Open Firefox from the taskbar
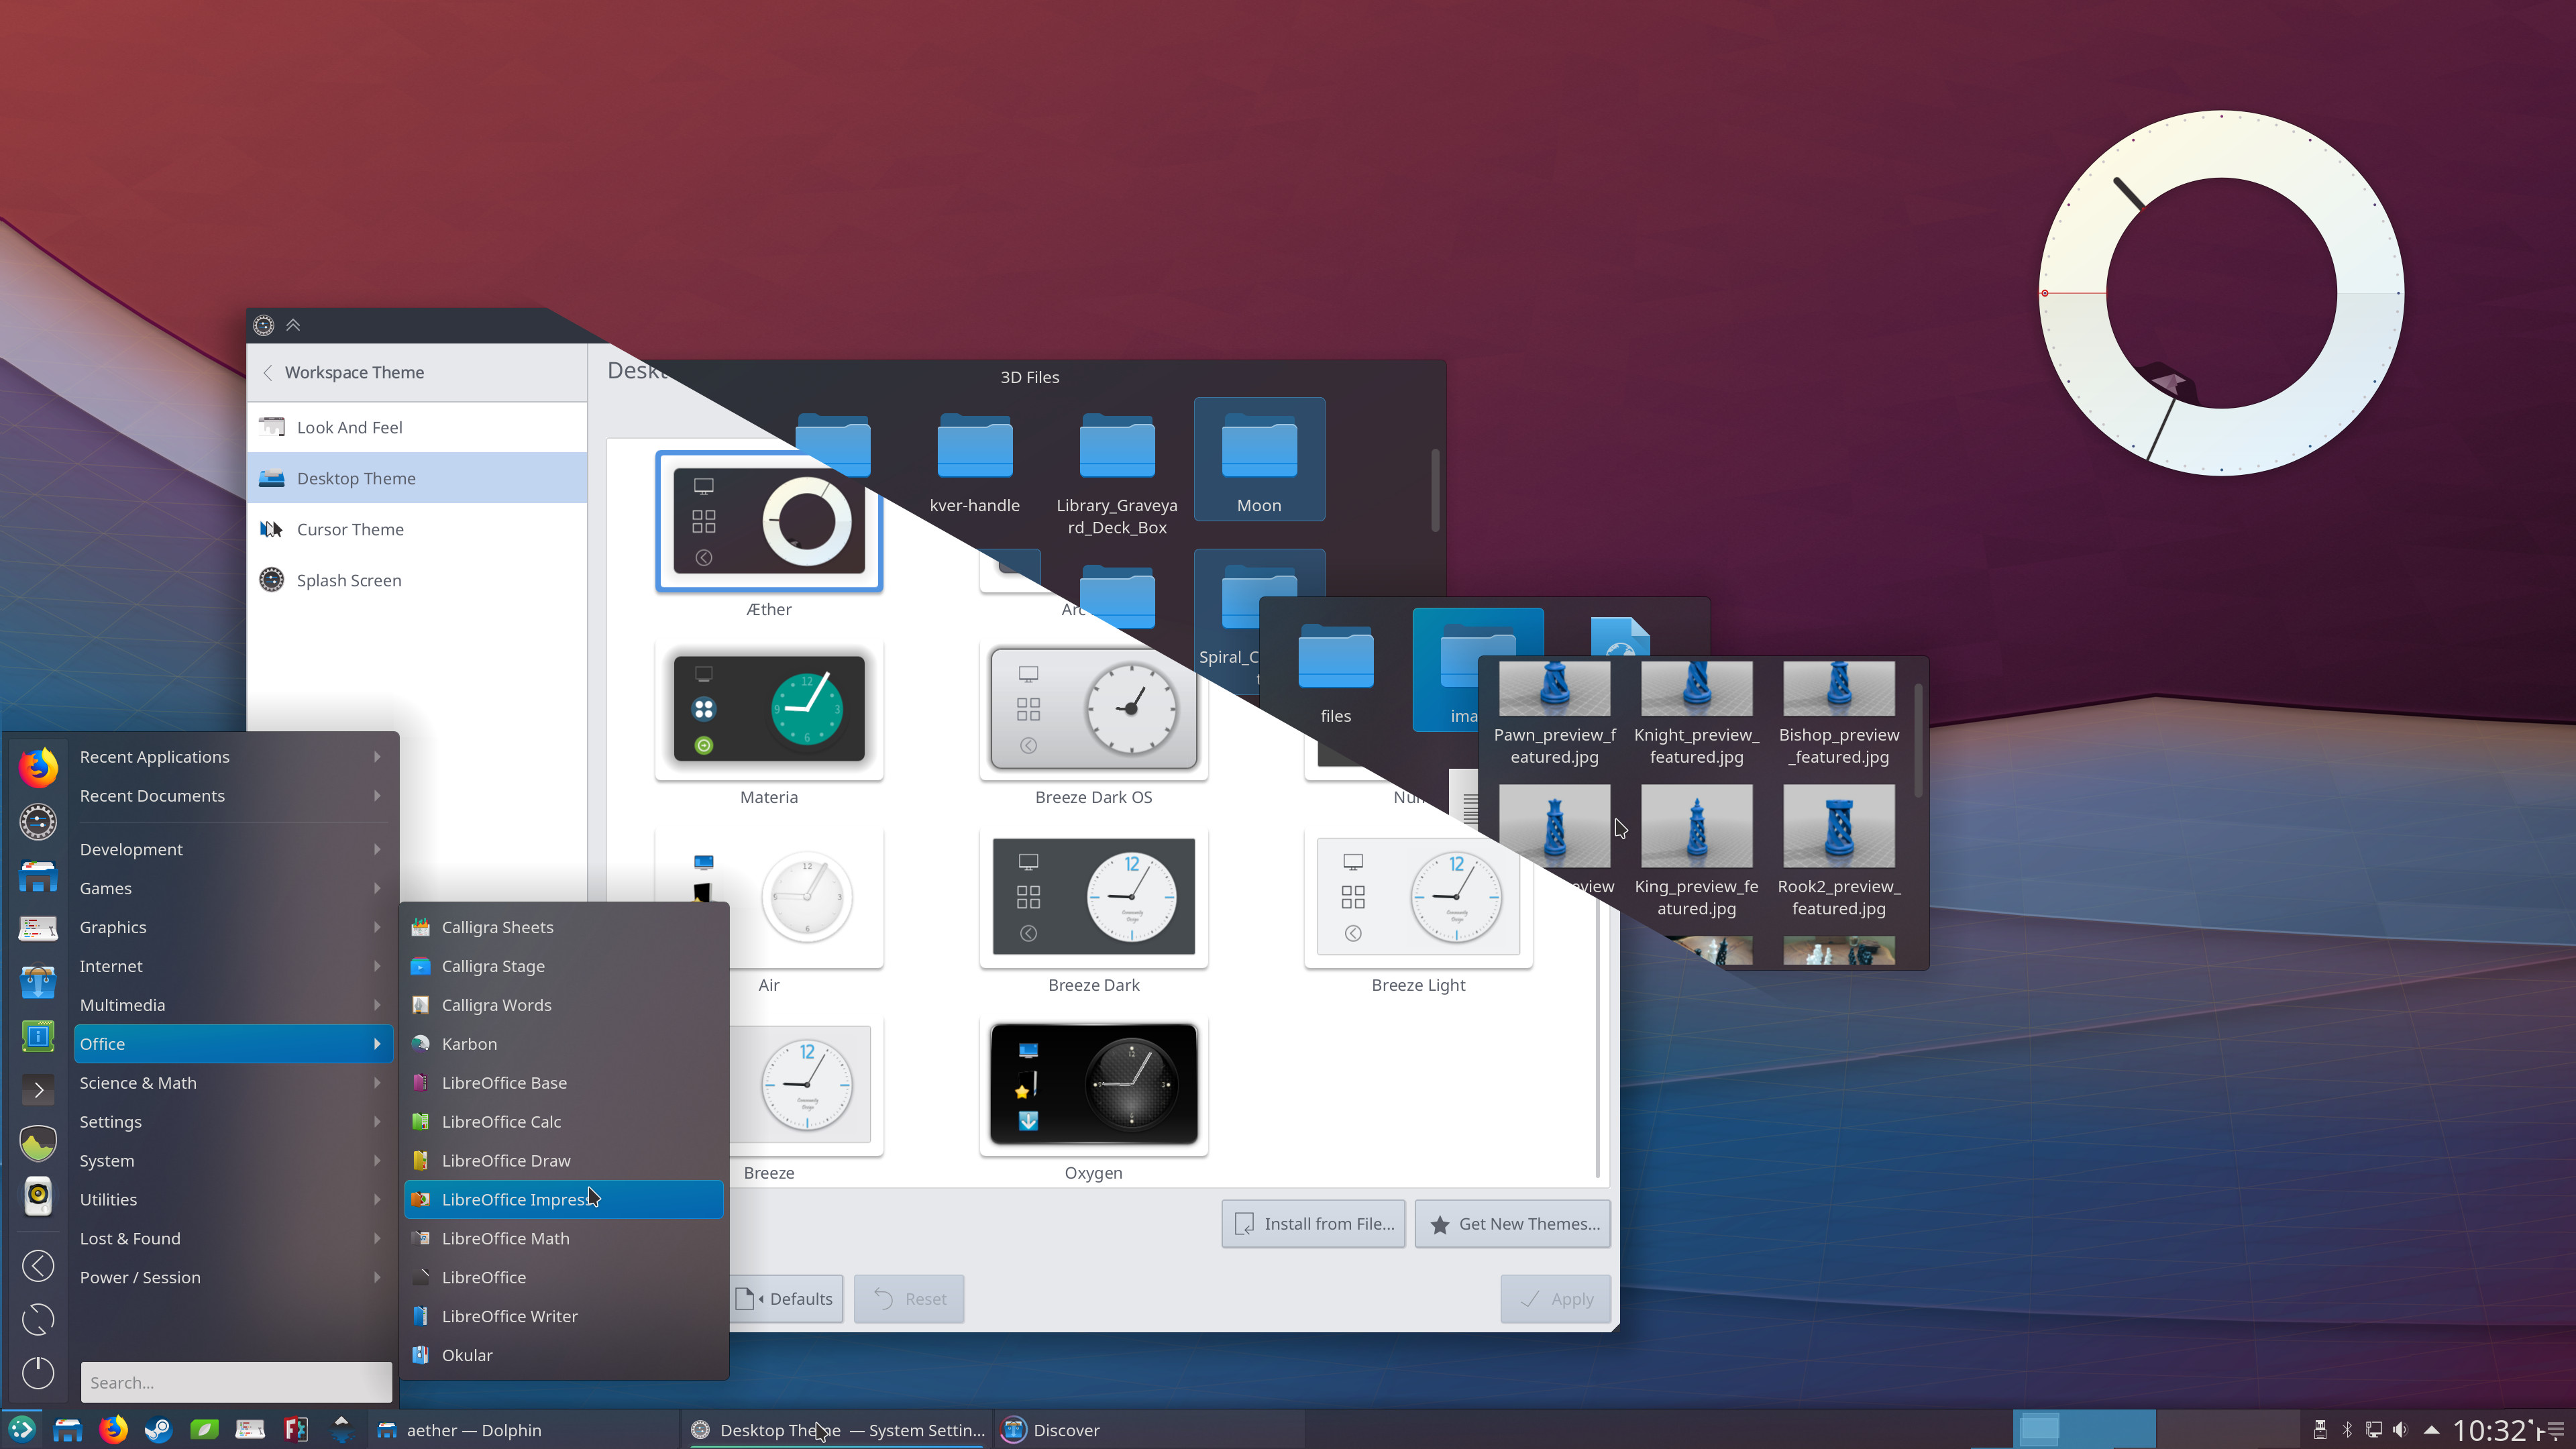This screenshot has height=1449, width=2576. pos(113,1430)
